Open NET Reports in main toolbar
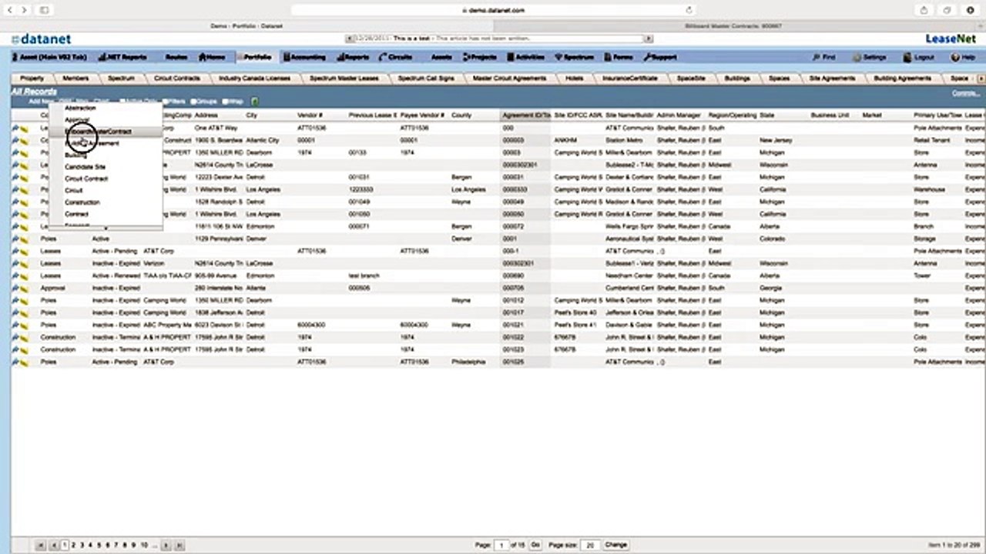This screenshot has height=554, width=986. pos(122,57)
